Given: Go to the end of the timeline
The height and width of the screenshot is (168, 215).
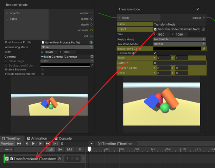Looking at the screenshot, I should pyautogui.click(x=48, y=143).
